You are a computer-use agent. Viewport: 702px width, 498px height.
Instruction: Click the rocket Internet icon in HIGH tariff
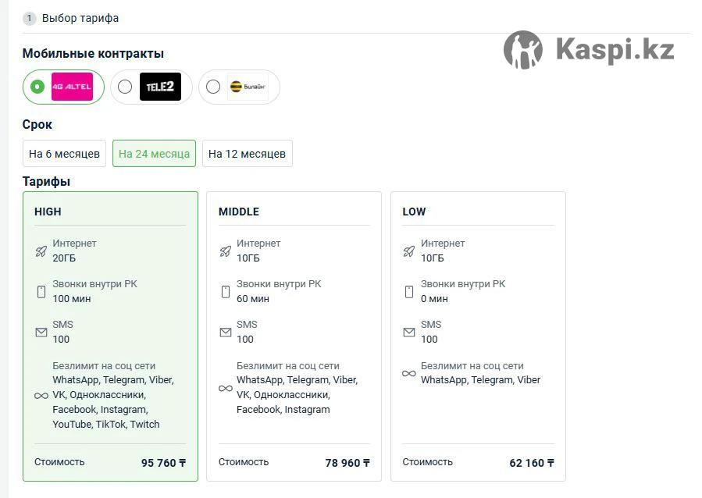click(x=41, y=251)
